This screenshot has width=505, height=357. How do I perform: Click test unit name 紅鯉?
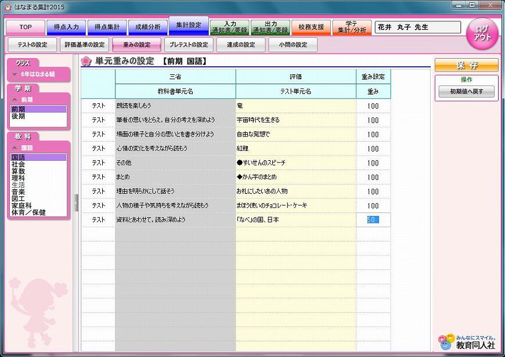click(x=243, y=149)
